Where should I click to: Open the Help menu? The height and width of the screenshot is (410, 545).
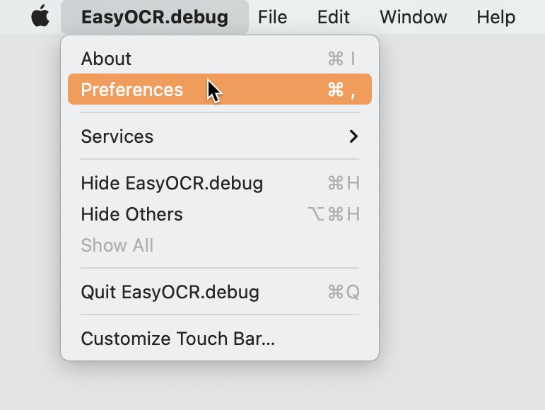[x=496, y=17]
